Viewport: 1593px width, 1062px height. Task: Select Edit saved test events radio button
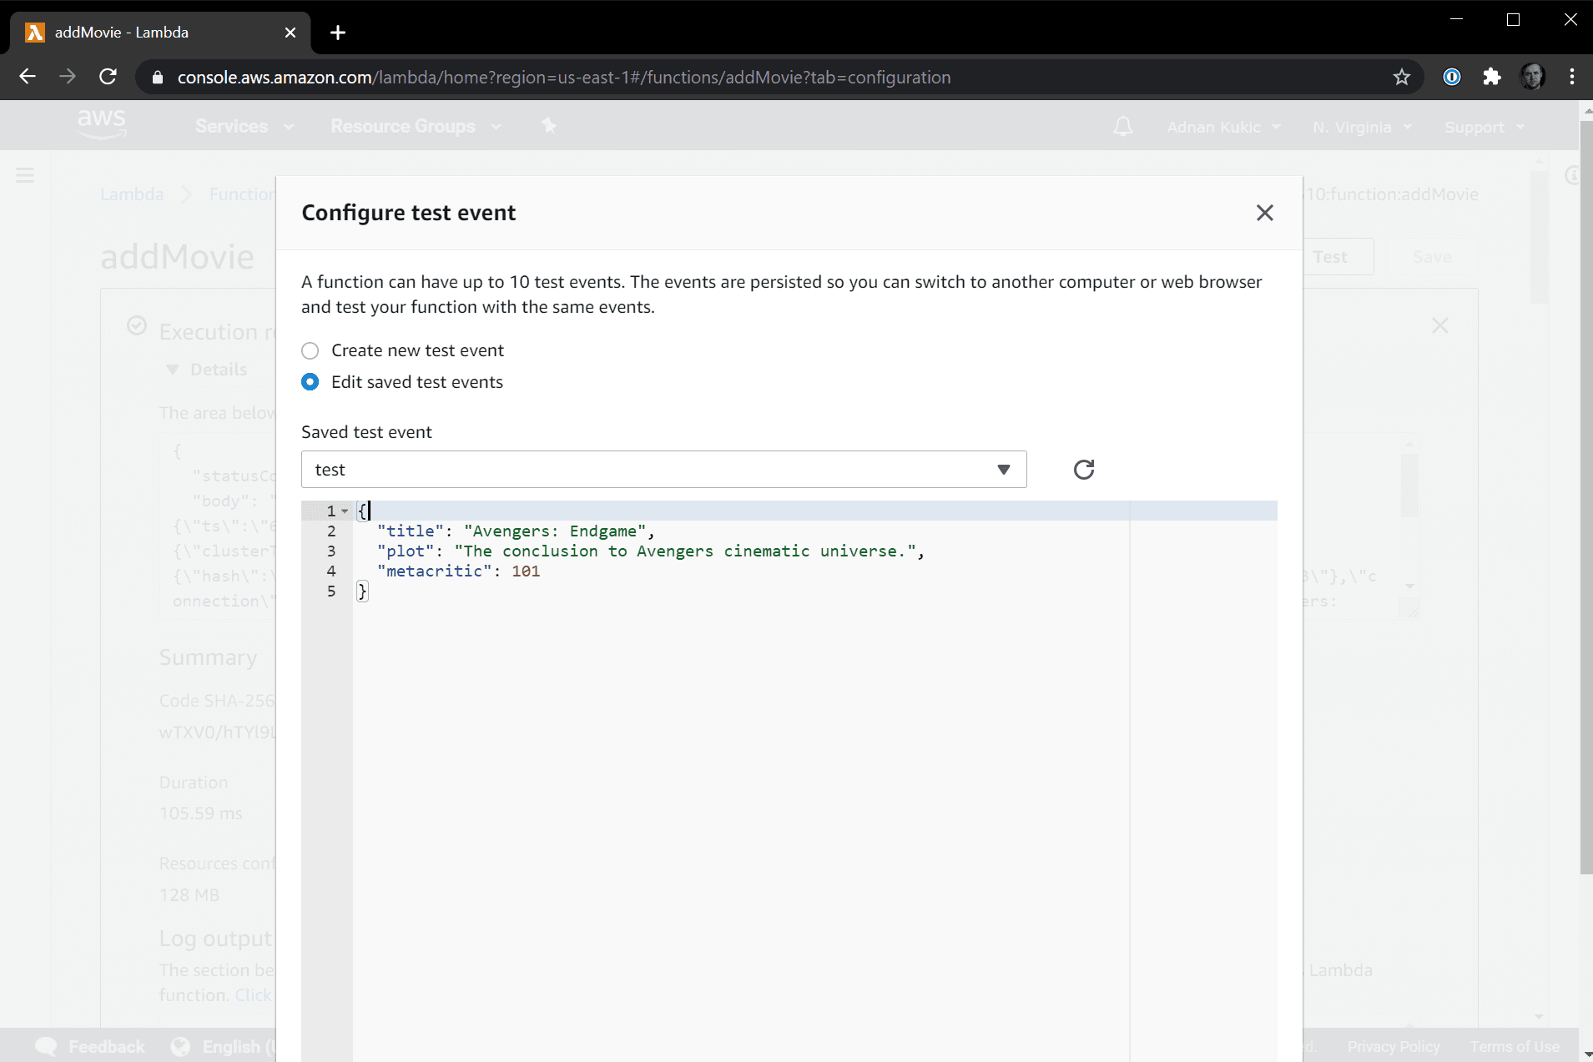(x=310, y=382)
